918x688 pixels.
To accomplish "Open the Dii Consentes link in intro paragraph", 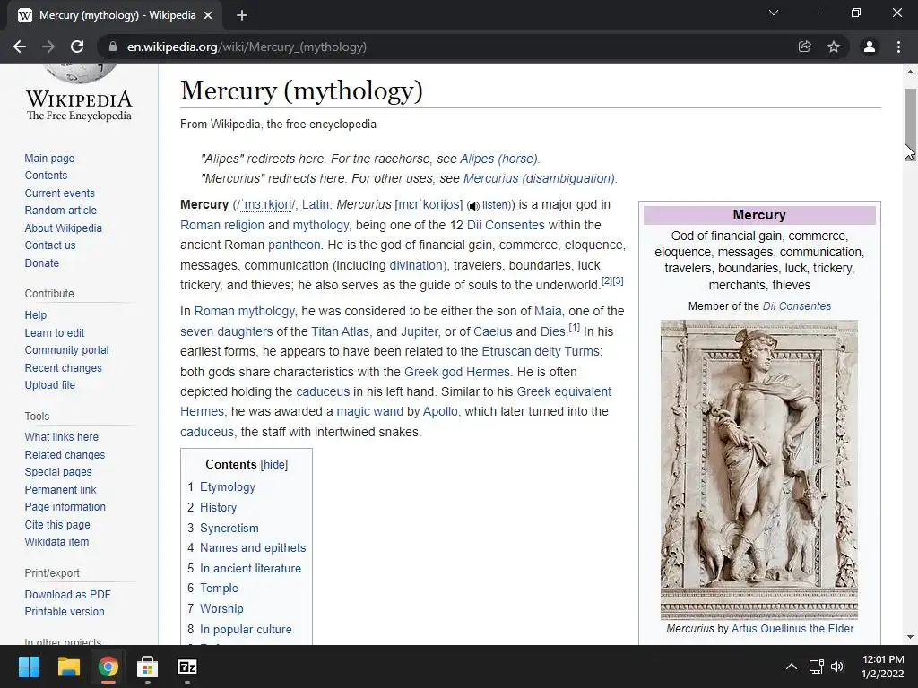I will click(x=506, y=225).
